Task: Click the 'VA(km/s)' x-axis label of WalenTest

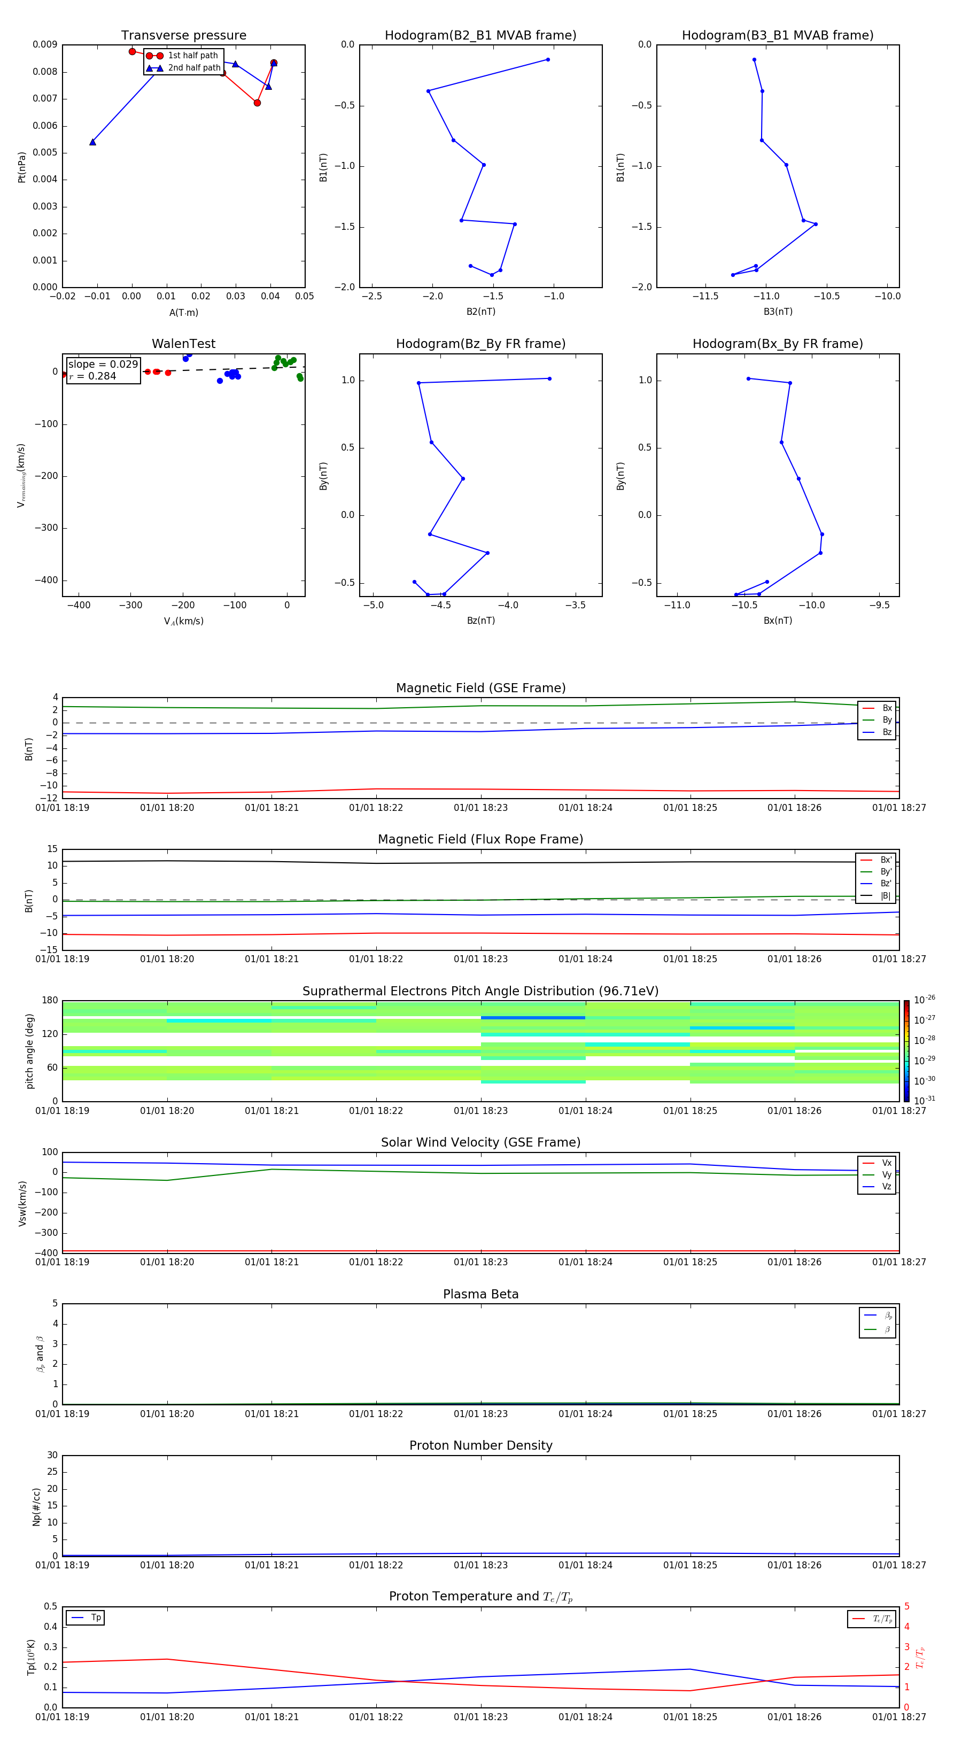Action: (183, 621)
